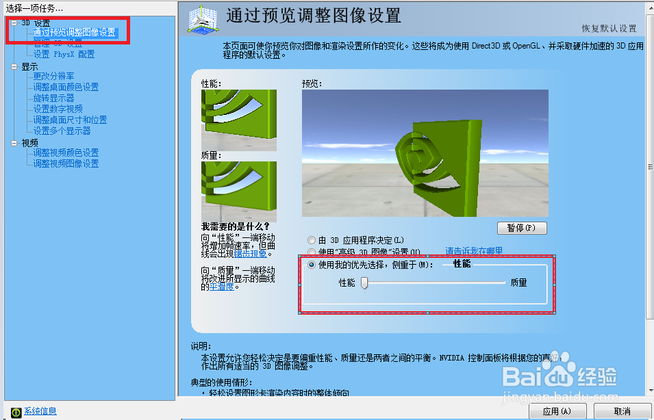
Task: Open the 系统信息 link
Action: point(40,411)
